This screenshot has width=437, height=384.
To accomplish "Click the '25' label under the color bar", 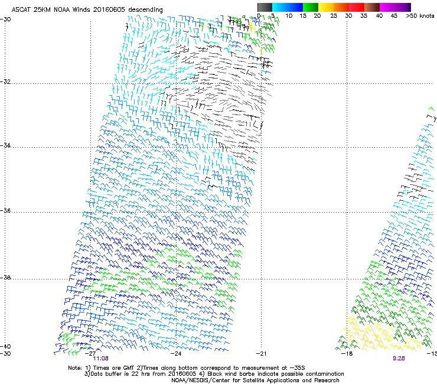I will tap(334, 16).
